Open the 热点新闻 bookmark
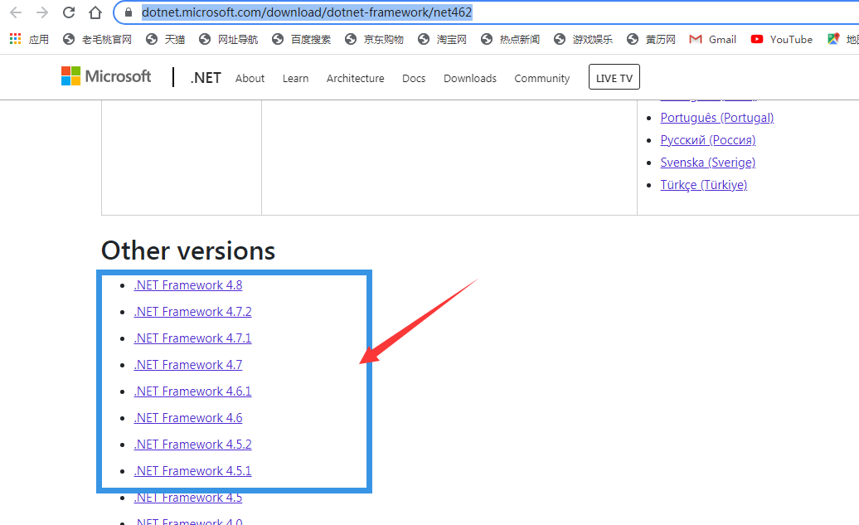Viewport: 859px width, 525px height. tap(510, 39)
